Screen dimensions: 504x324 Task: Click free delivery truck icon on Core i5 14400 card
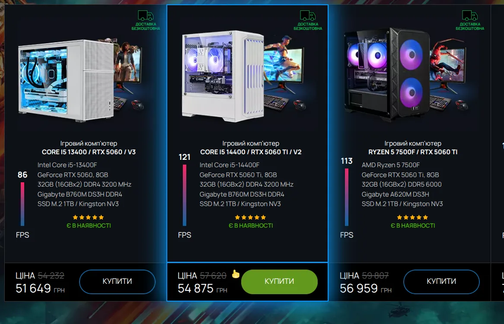tap(308, 15)
